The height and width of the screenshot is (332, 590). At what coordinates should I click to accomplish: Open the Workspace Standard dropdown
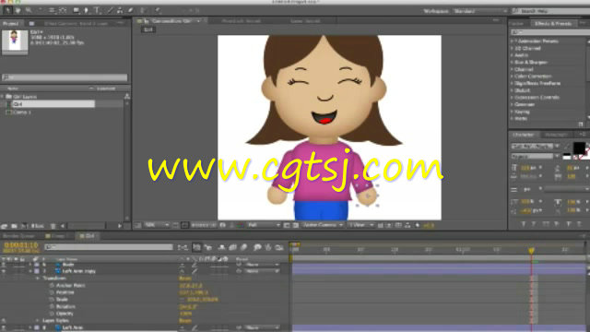480,11
